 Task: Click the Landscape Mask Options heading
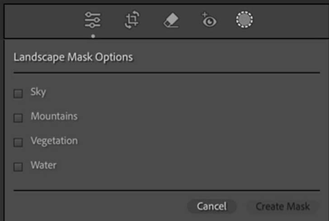[x=73, y=57]
